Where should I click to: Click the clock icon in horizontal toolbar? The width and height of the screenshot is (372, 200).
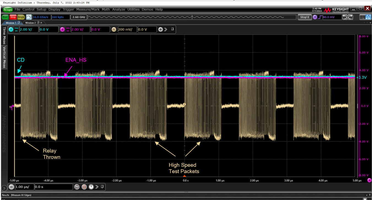pos(91,187)
